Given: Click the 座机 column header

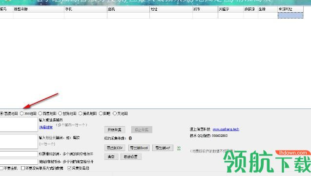Looking at the screenshot, I should click(128, 9).
